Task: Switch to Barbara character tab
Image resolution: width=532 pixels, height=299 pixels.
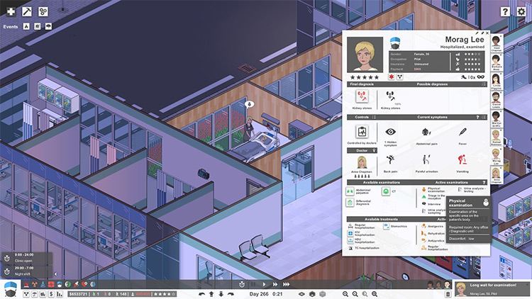Action: (x=497, y=62)
